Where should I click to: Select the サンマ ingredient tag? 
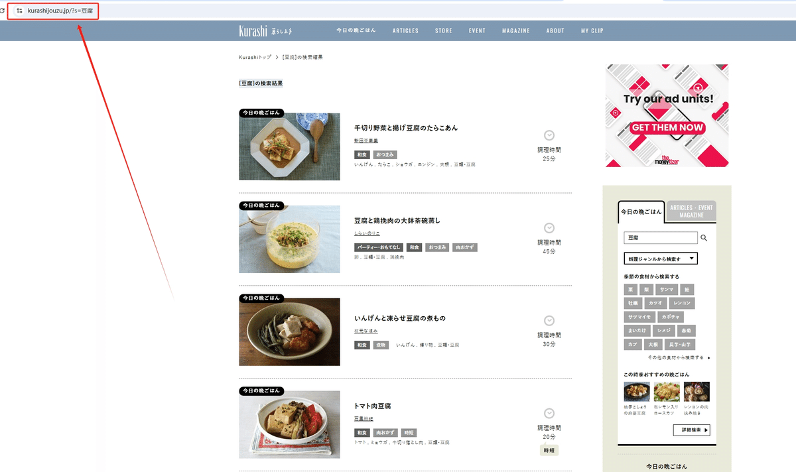click(x=665, y=290)
